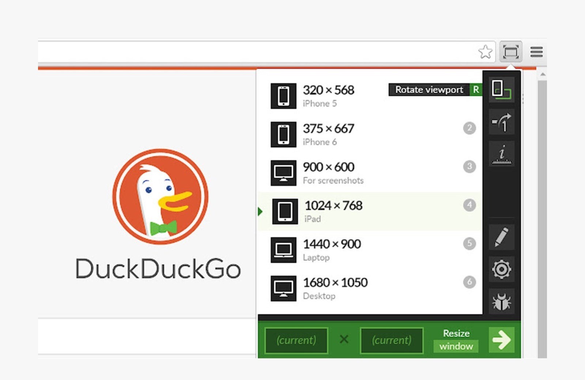
Task: Select the 900 × 600 preset
Action: (x=370, y=173)
